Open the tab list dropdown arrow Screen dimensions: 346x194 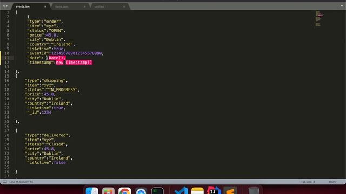[342, 6]
